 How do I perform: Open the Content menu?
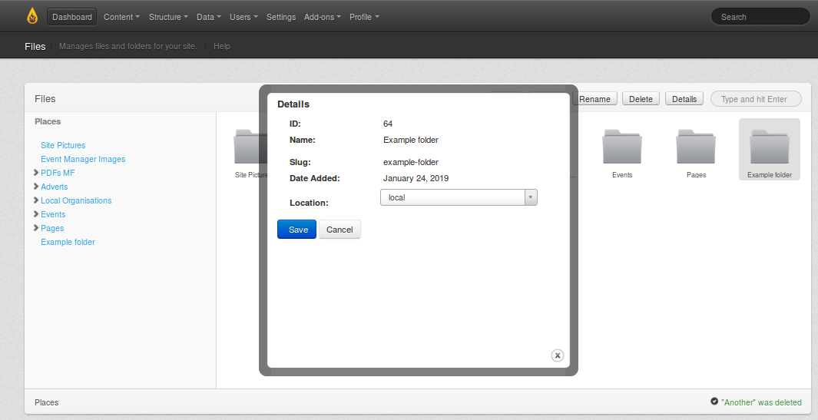pyautogui.click(x=121, y=17)
